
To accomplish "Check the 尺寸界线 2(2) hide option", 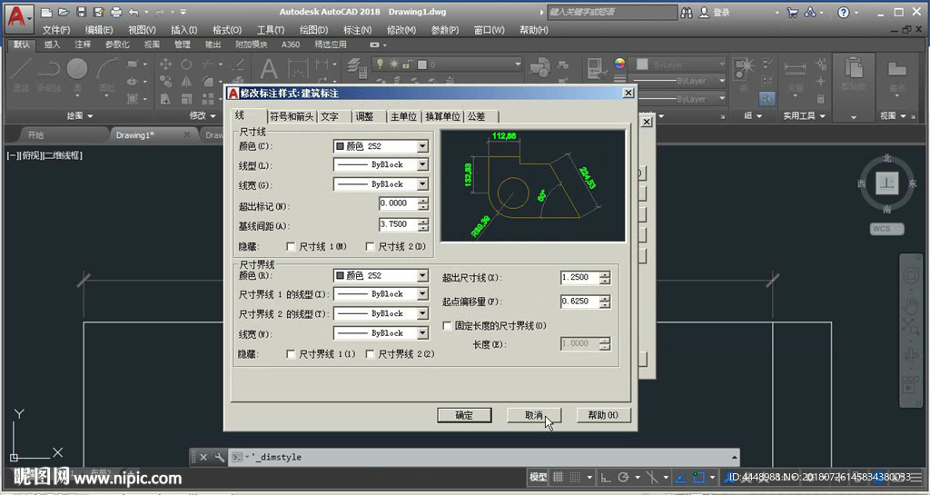I will point(371,354).
